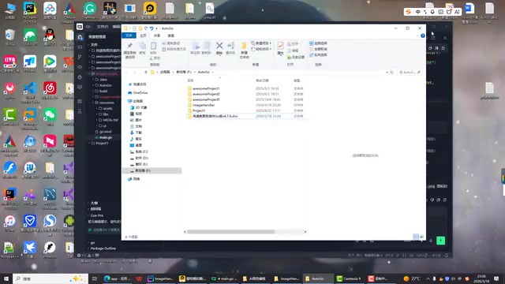
Task: Click the Up arrow beside address bar
Action: [146, 72]
